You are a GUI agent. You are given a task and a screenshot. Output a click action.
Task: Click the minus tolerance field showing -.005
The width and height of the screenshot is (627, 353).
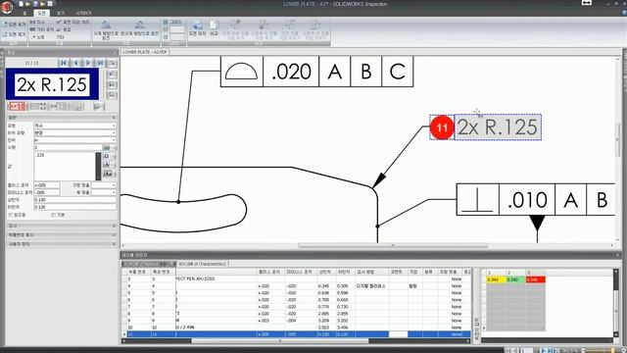[47, 192]
